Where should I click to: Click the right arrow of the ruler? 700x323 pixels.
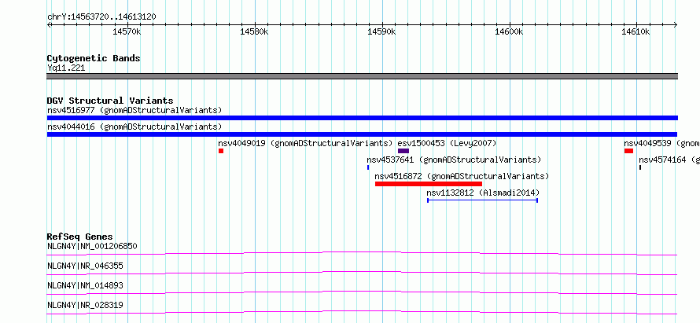pyautogui.click(x=676, y=25)
